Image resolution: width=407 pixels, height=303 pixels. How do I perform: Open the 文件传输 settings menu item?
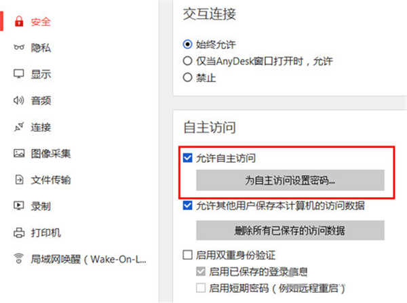pyautogui.click(x=51, y=180)
